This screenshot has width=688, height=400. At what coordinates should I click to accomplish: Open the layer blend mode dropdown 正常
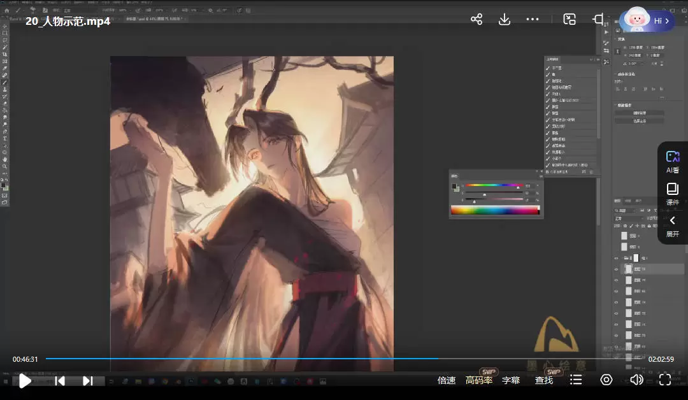click(629, 218)
